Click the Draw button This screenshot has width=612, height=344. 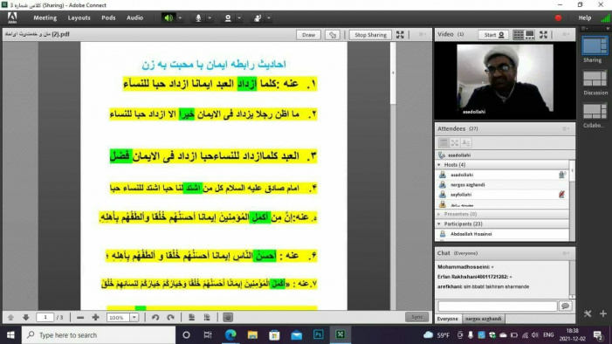pyautogui.click(x=308, y=35)
